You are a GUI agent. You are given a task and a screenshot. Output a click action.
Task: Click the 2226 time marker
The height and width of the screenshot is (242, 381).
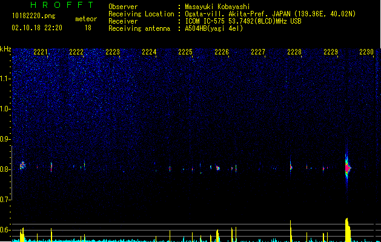222,52
